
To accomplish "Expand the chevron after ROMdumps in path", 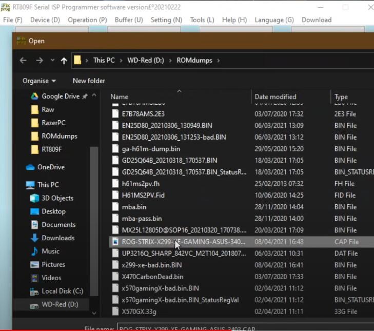I will pyautogui.click(x=219, y=61).
